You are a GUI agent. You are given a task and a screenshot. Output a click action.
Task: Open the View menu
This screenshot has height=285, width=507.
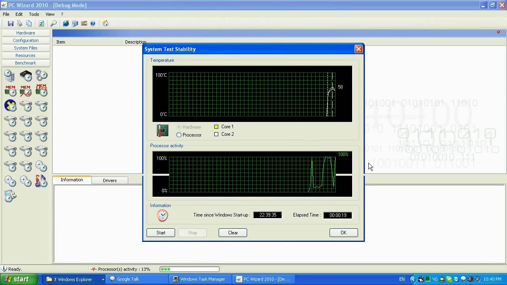50,14
